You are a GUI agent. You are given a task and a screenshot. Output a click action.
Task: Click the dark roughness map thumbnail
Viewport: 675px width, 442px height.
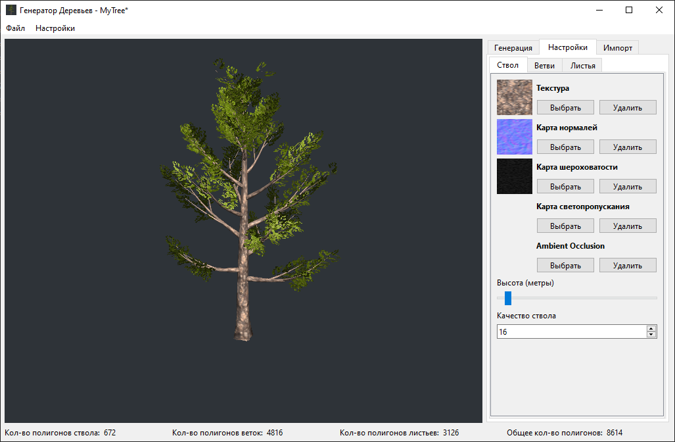515,176
